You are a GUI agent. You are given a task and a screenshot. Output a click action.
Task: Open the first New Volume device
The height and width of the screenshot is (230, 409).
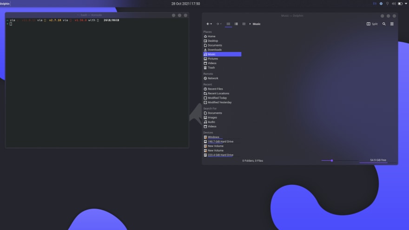click(x=222, y=146)
